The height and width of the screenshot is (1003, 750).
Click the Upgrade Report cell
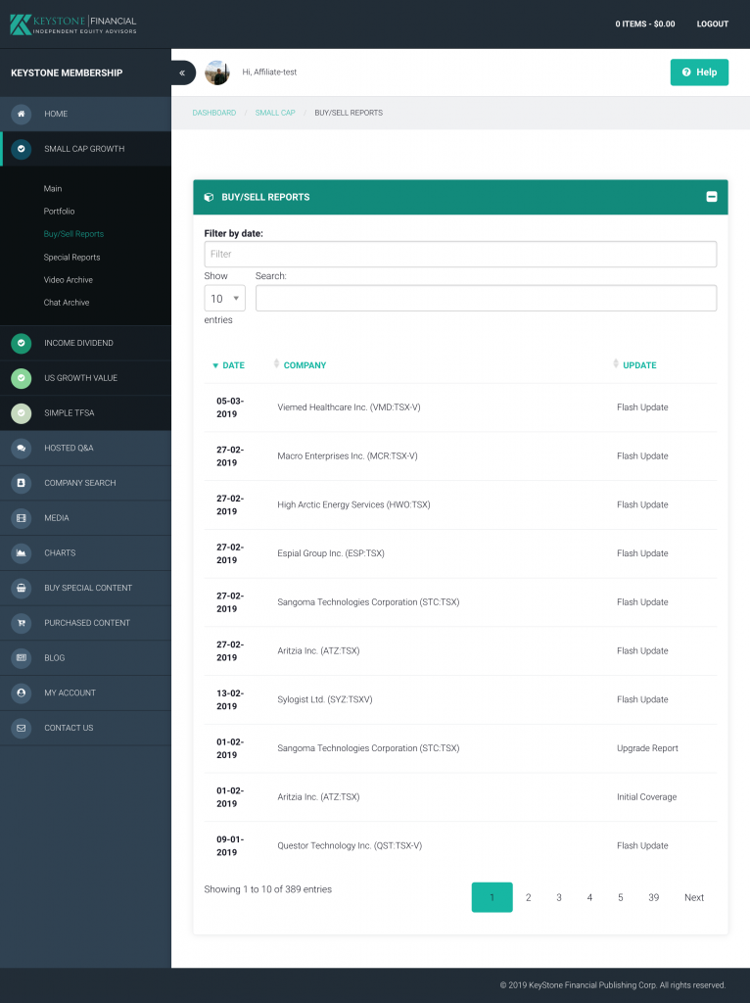[x=647, y=749]
